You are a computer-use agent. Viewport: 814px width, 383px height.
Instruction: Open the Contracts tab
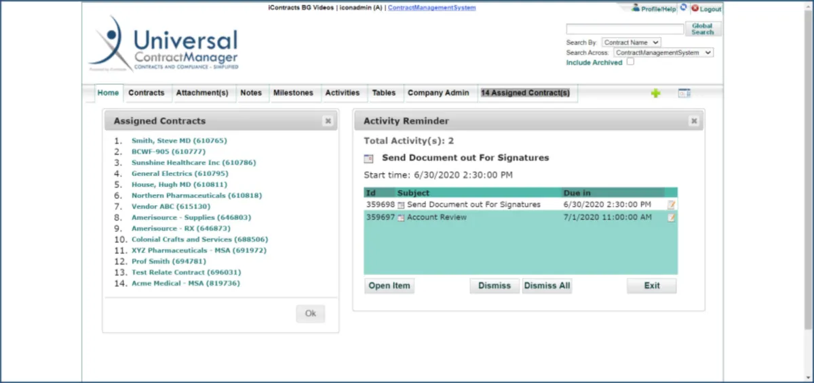pos(147,93)
